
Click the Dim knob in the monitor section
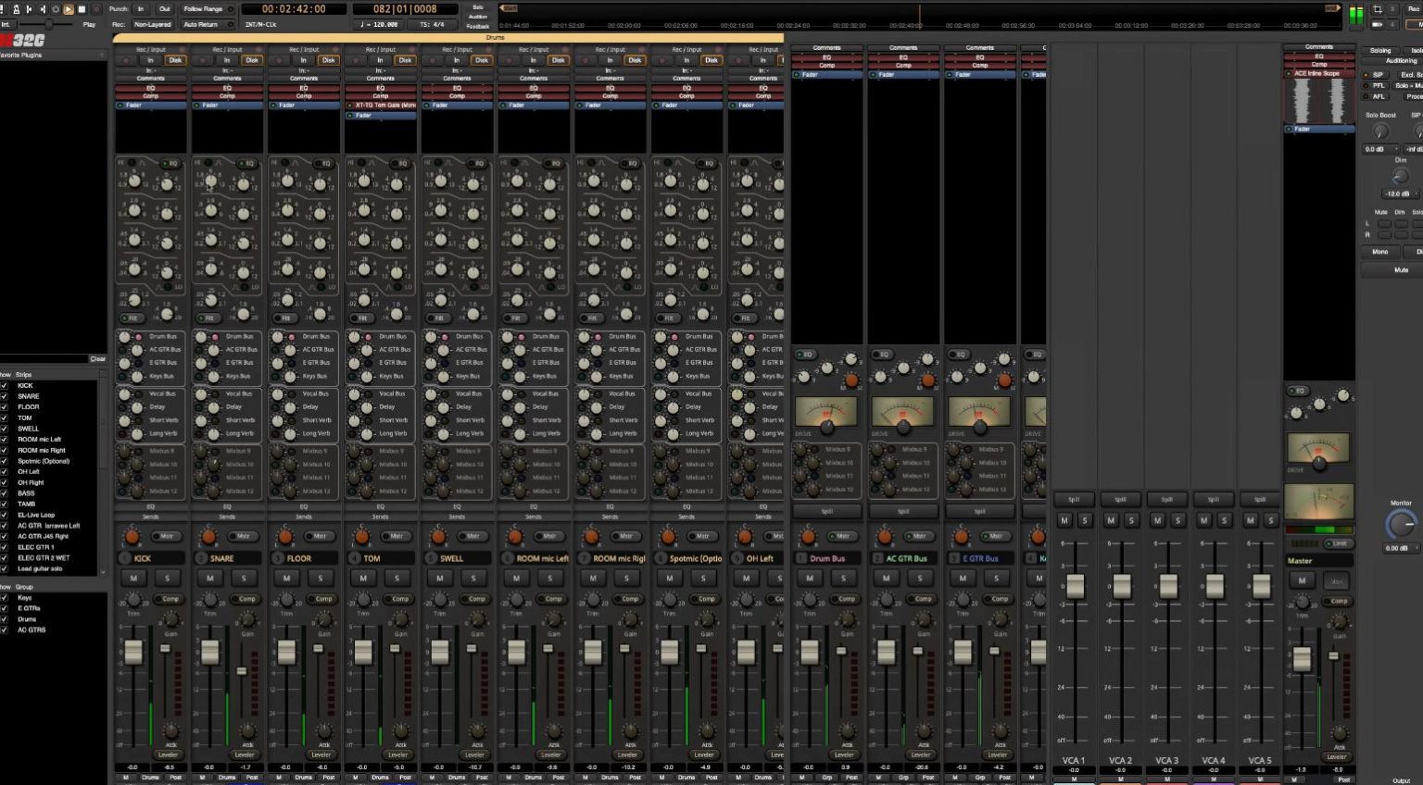coord(1400,175)
